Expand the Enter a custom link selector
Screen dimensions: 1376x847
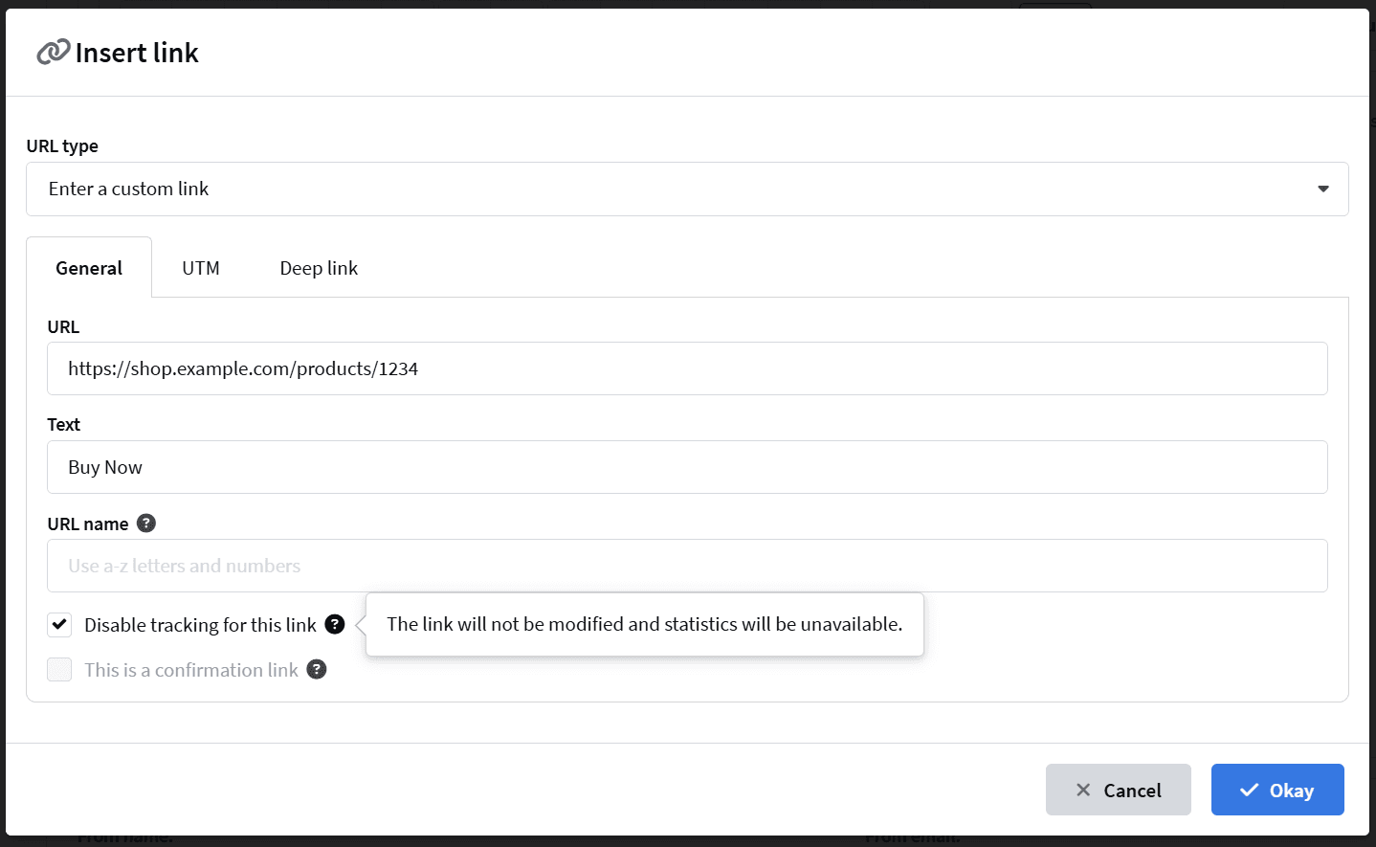click(x=687, y=189)
